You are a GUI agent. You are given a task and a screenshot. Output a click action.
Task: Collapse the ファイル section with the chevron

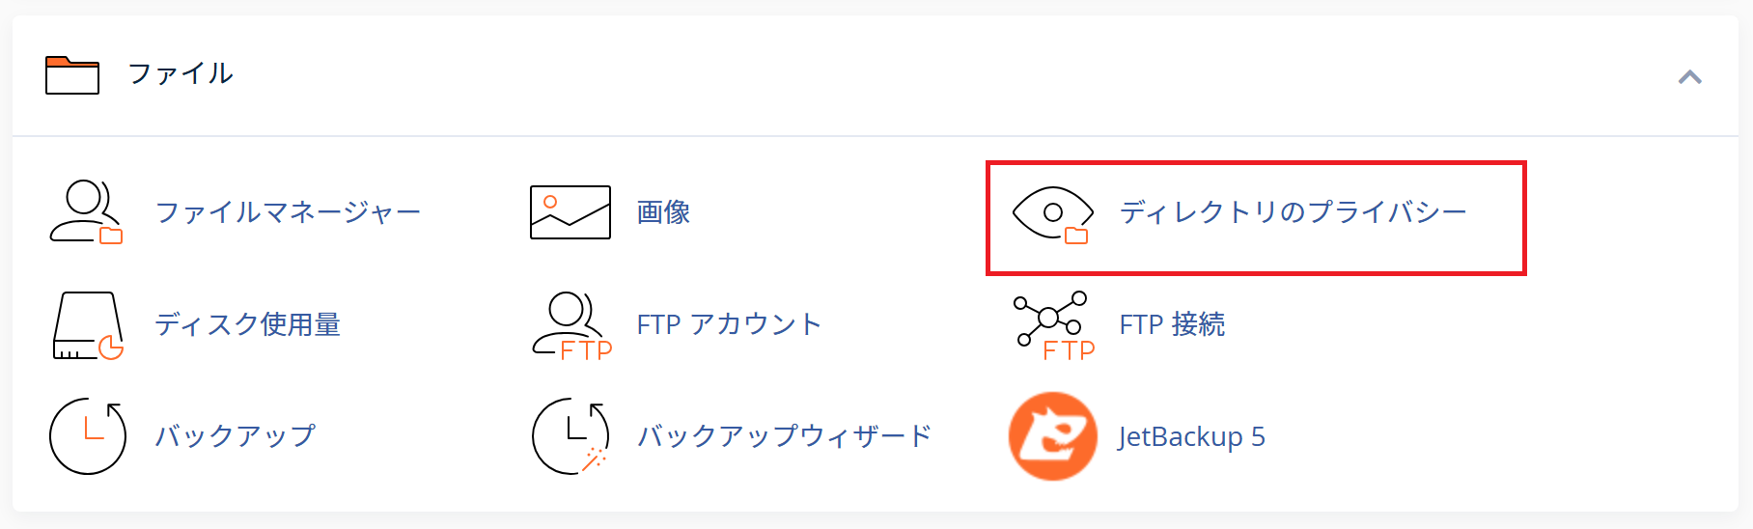tap(1689, 77)
